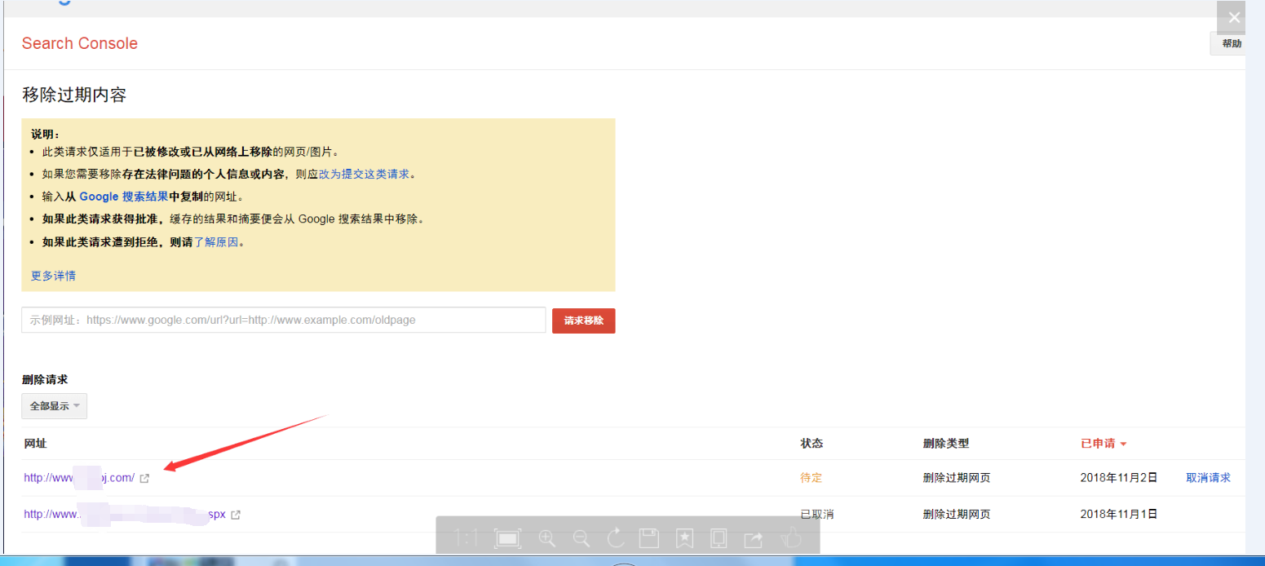Click the 1:1 actual size icon

466,538
